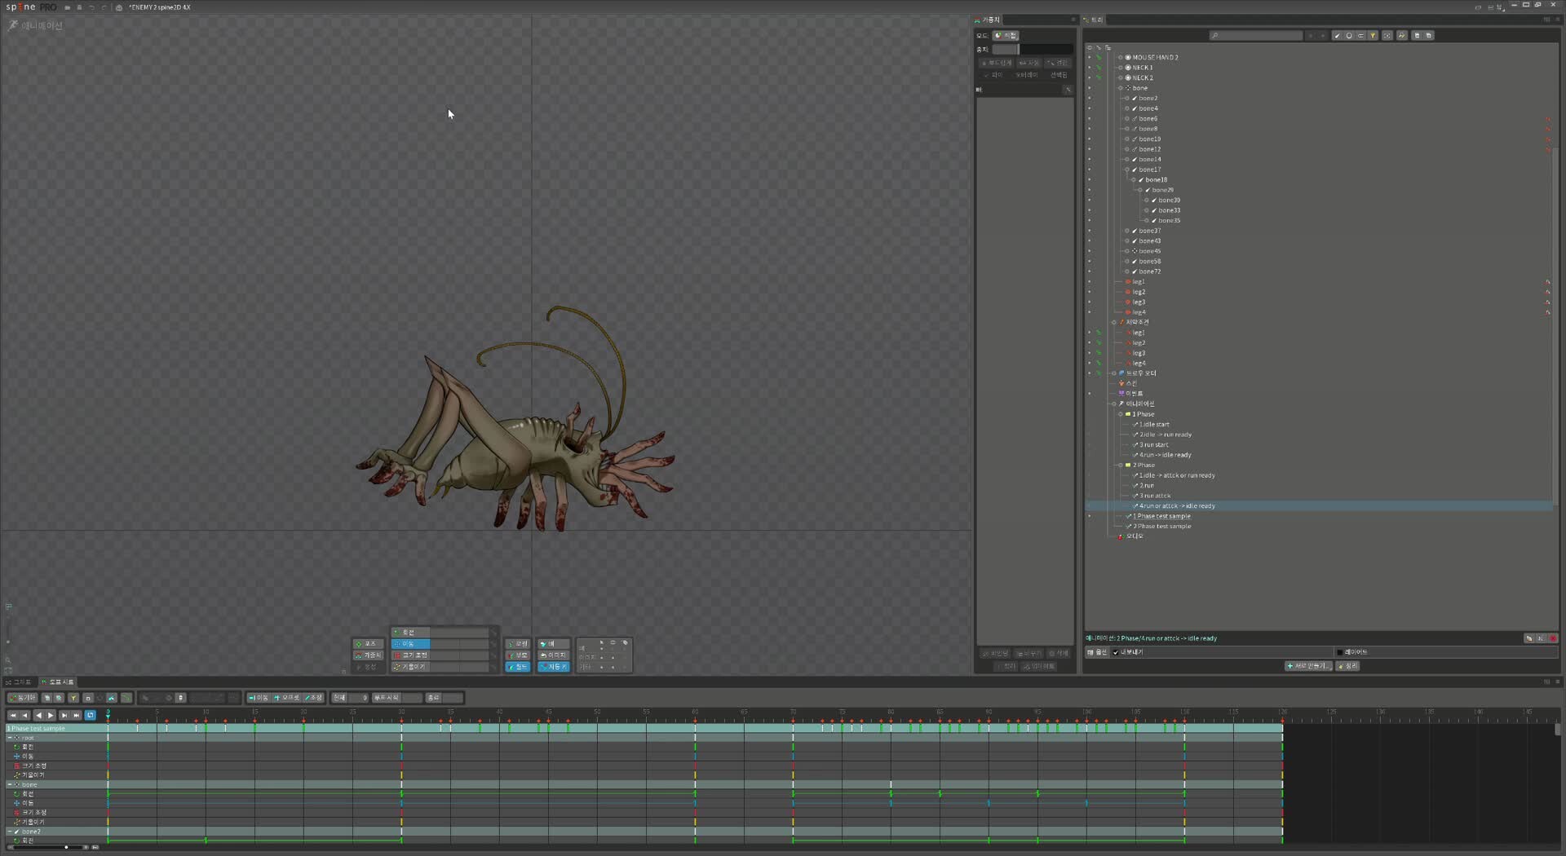
Task: Click the 새로 만들기 button below the tree
Action: point(1310,666)
